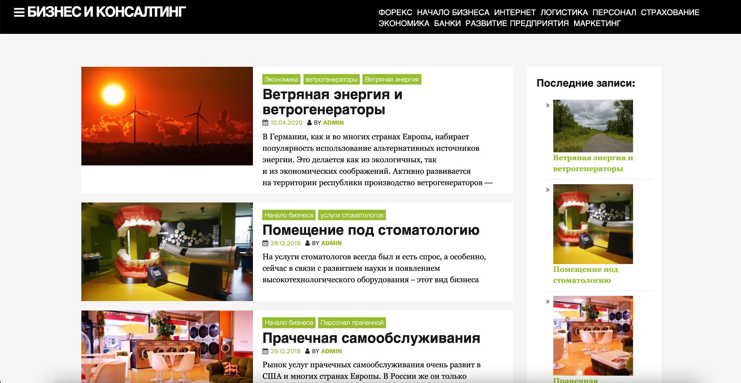Click excerpt text beginning На услуги стоматологов
The image size is (741, 383).
tap(374, 268)
